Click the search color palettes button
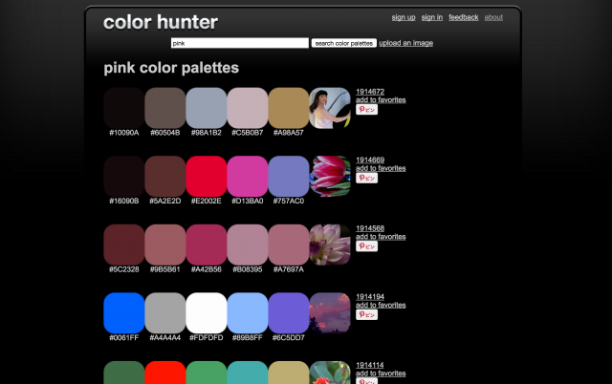This screenshot has height=384, width=612. [343, 43]
